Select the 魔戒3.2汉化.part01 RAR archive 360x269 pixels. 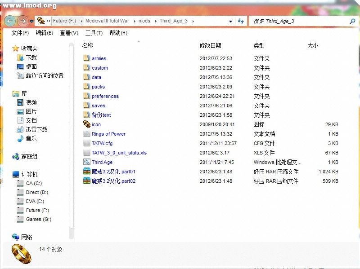[113, 172]
